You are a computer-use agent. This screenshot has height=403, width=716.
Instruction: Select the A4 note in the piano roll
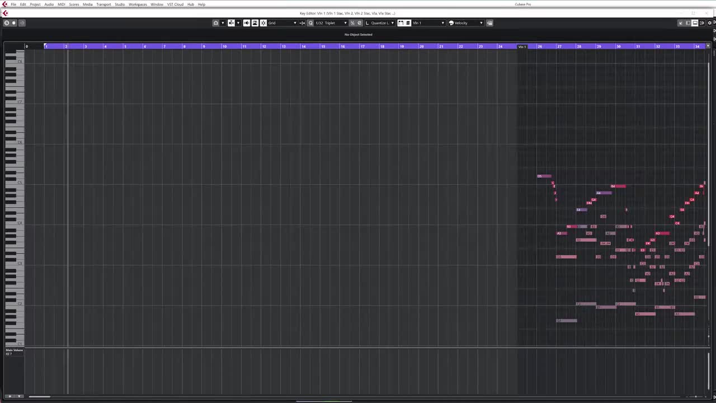[x=604, y=193]
